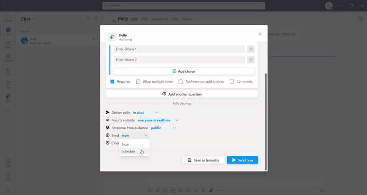Open Help in the left sidebar
Viewport: 367px width, 195px height.
(x=8, y=175)
